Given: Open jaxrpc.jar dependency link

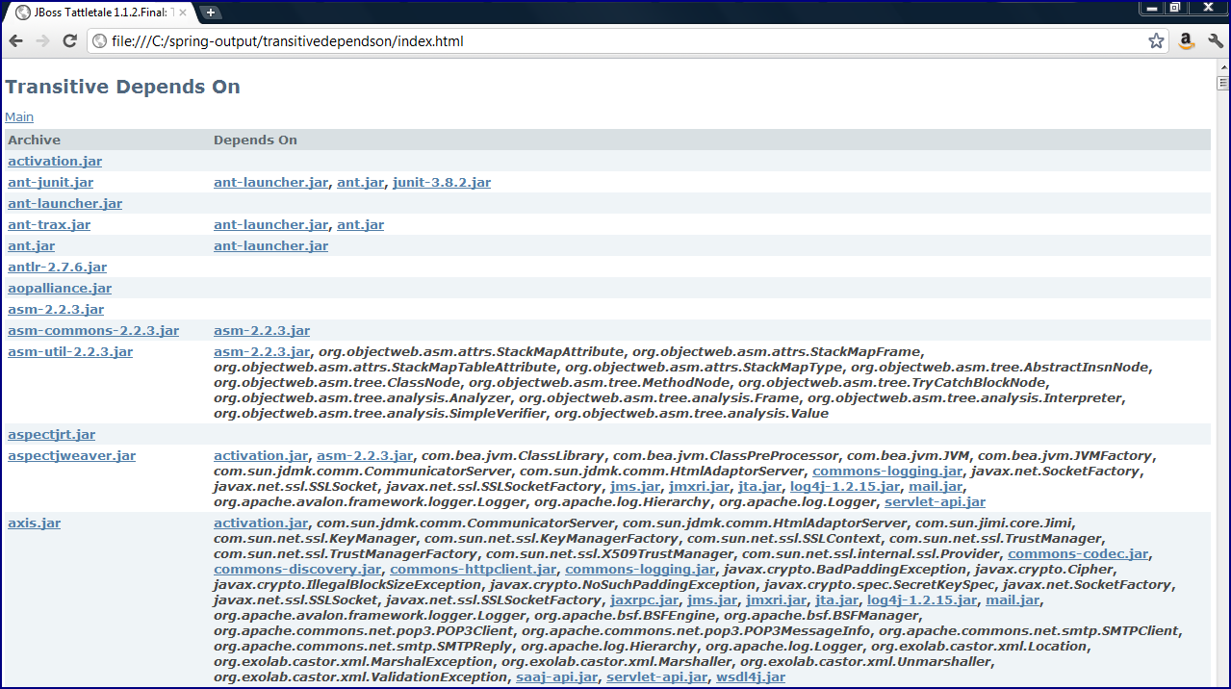Looking at the screenshot, I should [645, 600].
